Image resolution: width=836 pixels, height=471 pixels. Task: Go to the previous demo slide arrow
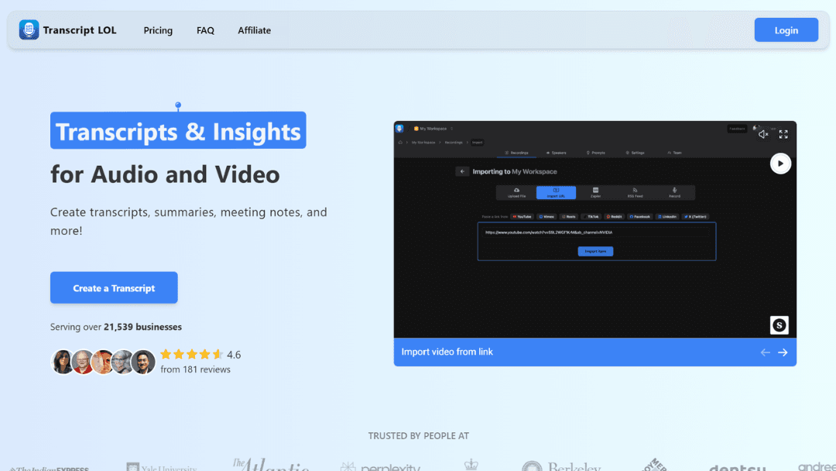765,352
